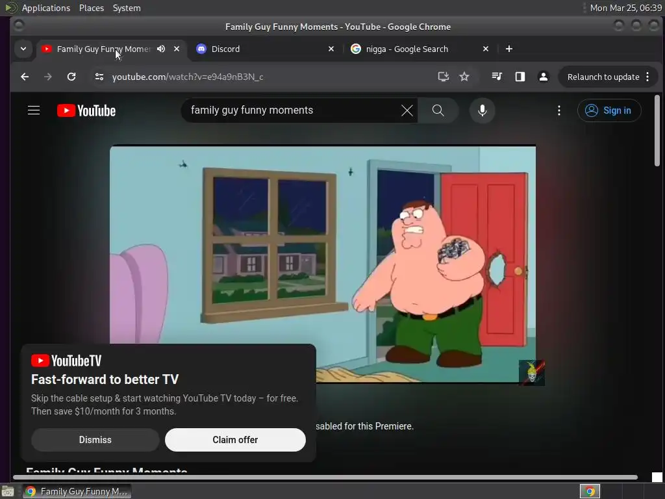Sign in to YouTube
This screenshot has height=499, width=665.
pyautogui.click(x=609, y=110)
